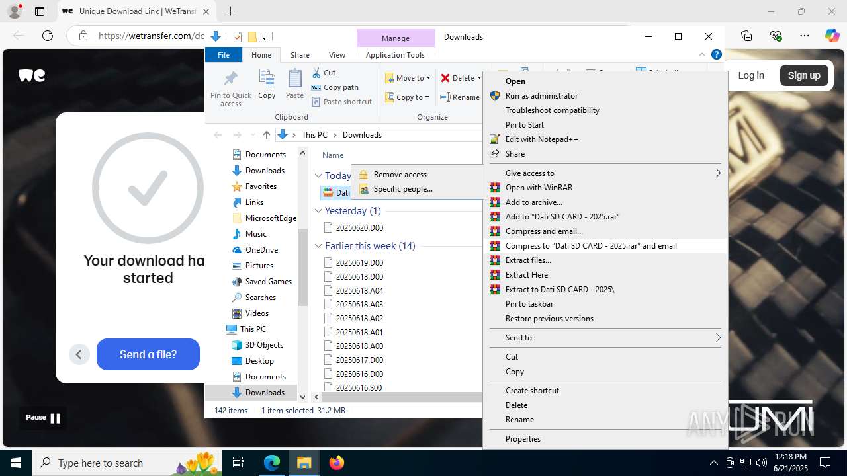Screen dimensions: 847x476
Task: Collapse Earlier this week (14) group
Action: tap(318, 246)
